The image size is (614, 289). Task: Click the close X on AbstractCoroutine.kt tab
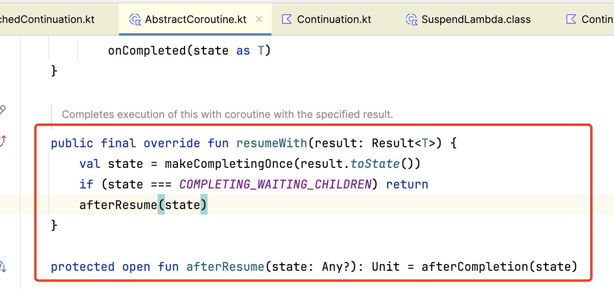pyautogui.click(x=259, y=19)
